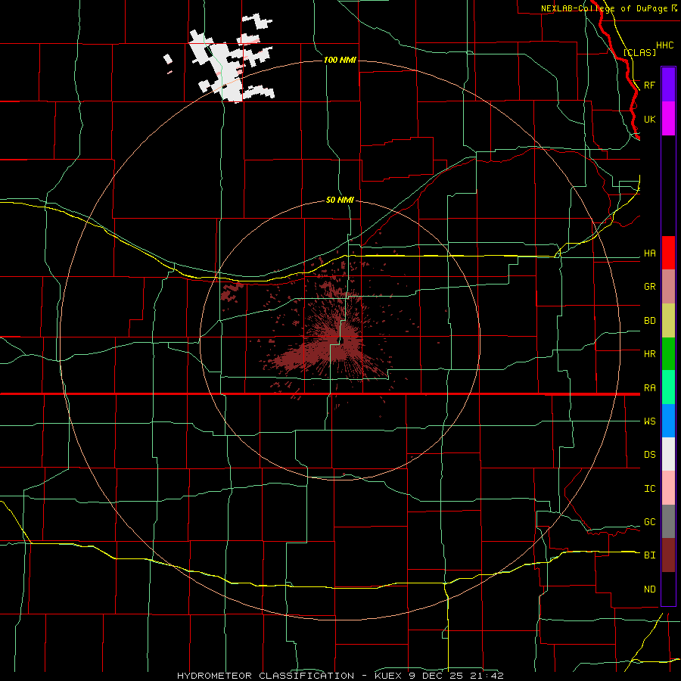Click the "KUEX" radar site identifier
Viewport: 681px width, 681px height.
388,676
